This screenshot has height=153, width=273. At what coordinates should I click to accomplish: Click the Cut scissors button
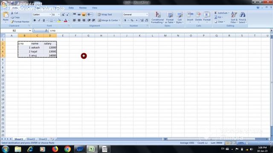pos(15,13)
